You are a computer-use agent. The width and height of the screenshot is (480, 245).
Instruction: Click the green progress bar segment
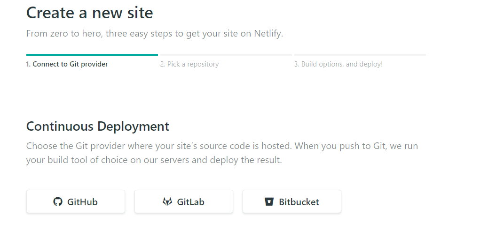pos(92,55)
